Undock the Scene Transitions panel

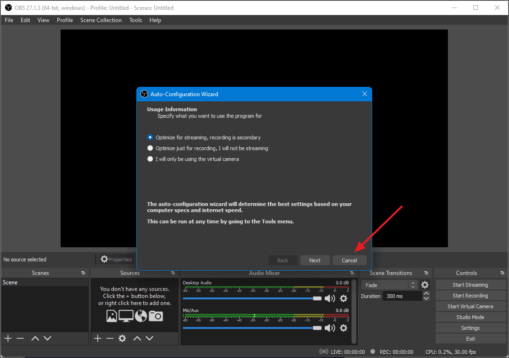pyautogui.click(x=426, y=273)
